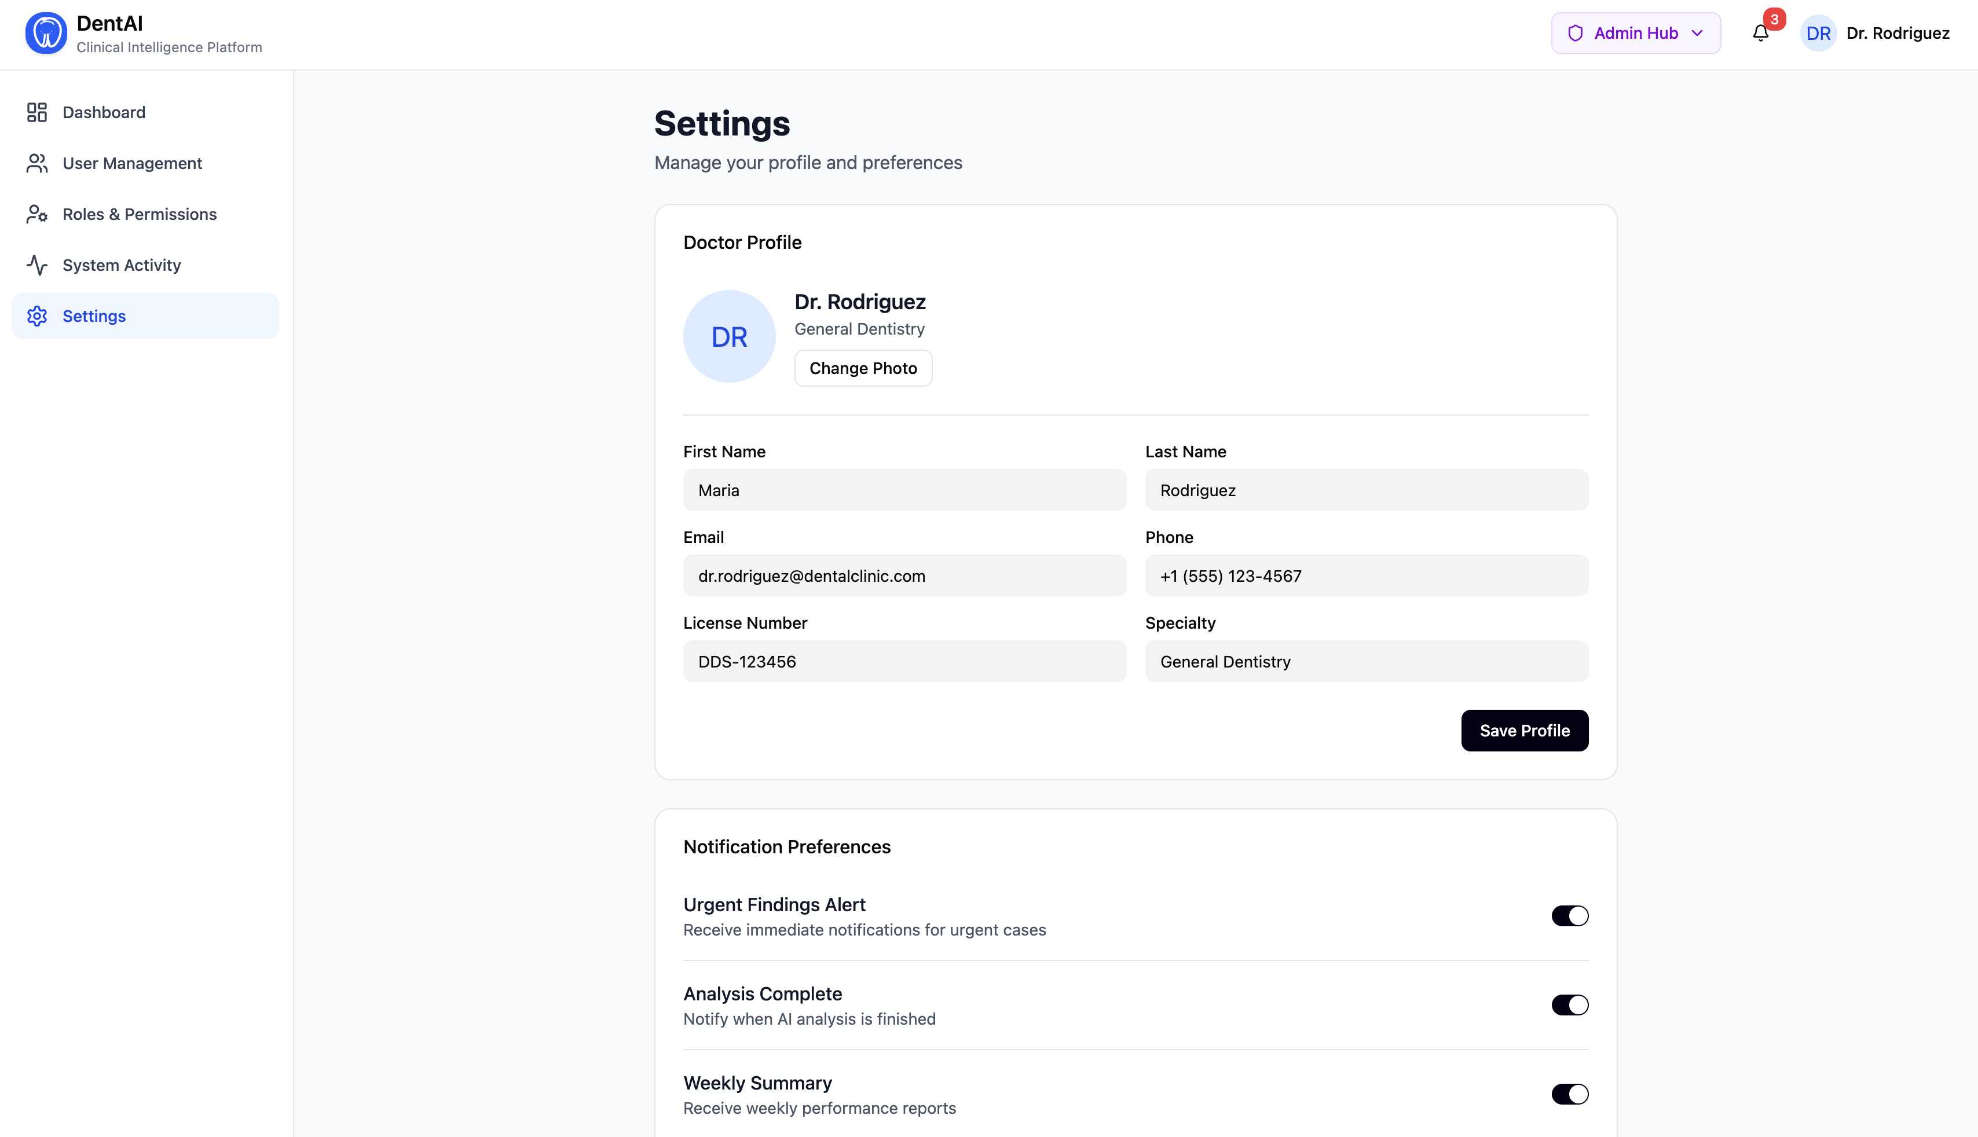Click the Settings gear icon in sidebar
Image resolution: width=1978 pixels, height=1137 pixels.
[36, 316]
